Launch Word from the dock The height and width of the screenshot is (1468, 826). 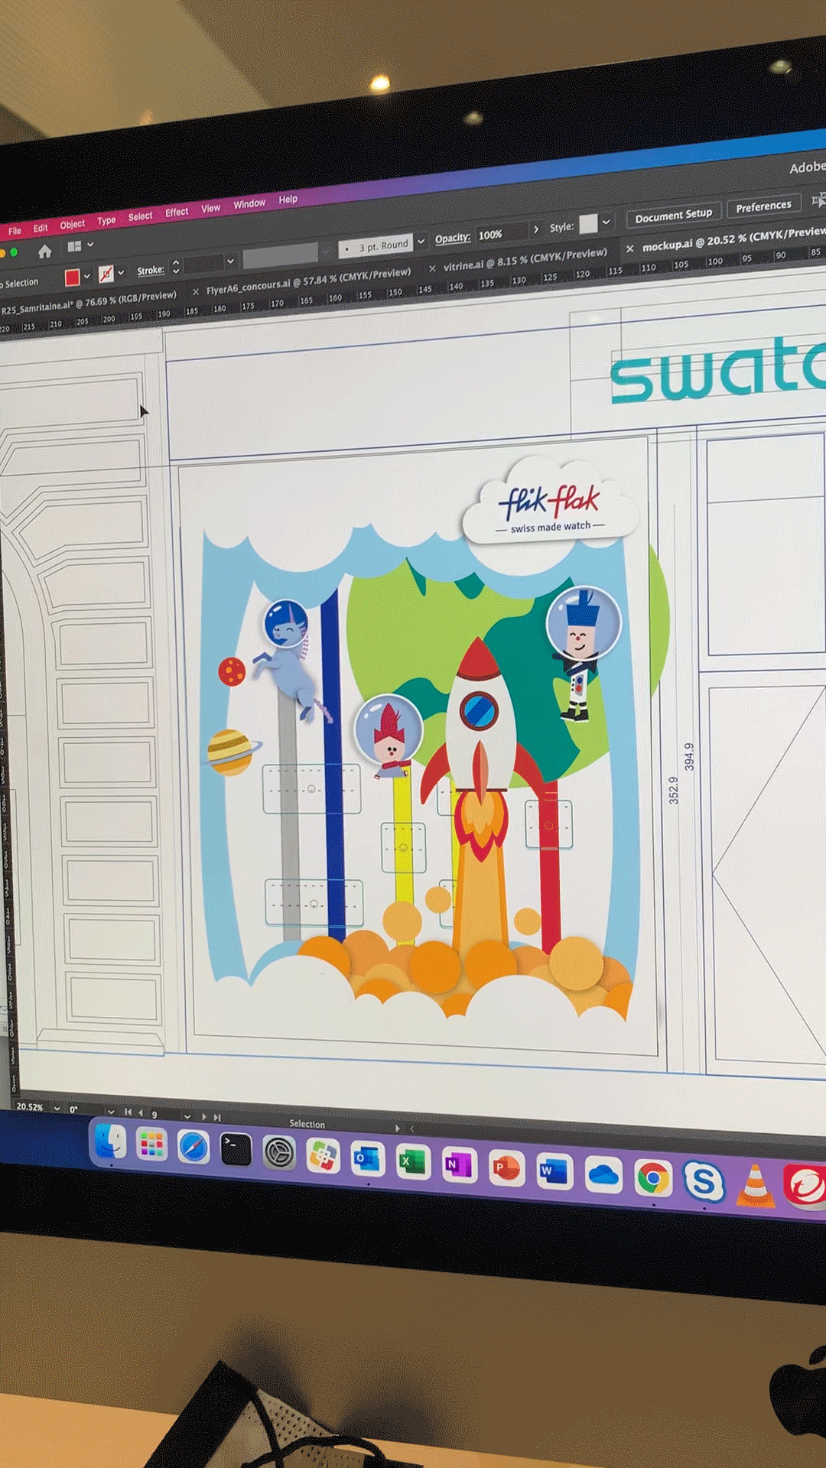[x=554, y=1171]
